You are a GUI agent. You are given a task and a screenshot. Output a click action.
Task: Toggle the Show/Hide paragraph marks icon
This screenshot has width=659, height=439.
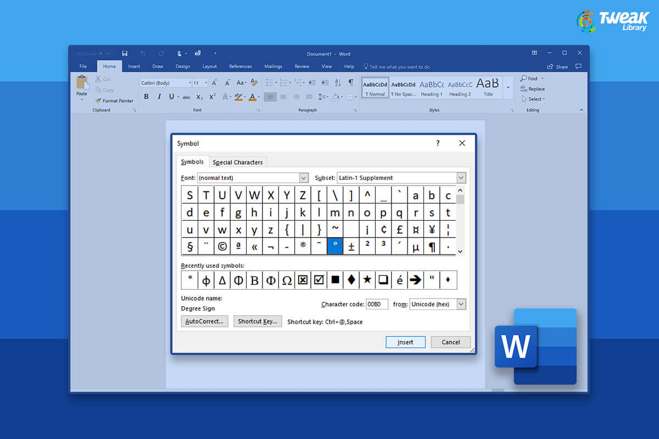(350, 82)
